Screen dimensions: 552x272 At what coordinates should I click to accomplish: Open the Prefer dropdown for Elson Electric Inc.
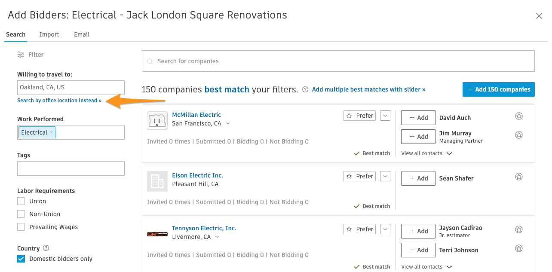pyautogui.click(x=385, y=176)
